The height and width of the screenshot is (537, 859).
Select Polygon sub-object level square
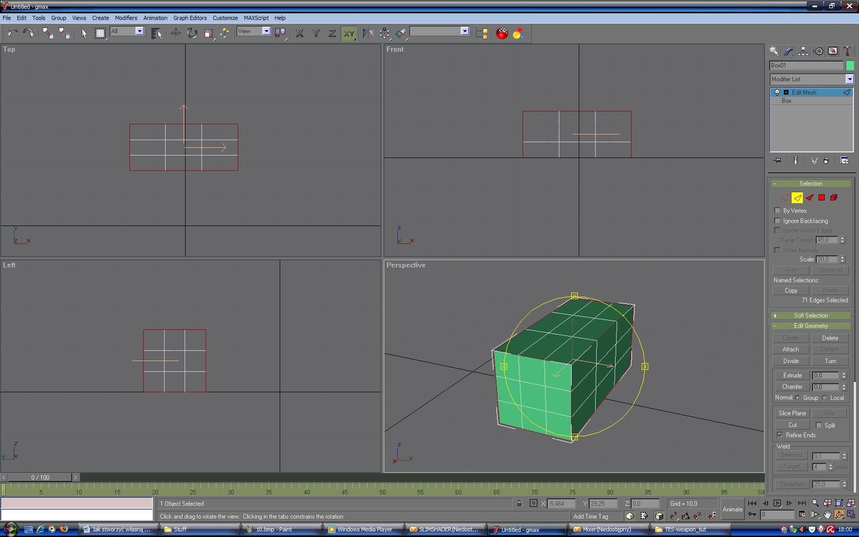pos(822,197)
